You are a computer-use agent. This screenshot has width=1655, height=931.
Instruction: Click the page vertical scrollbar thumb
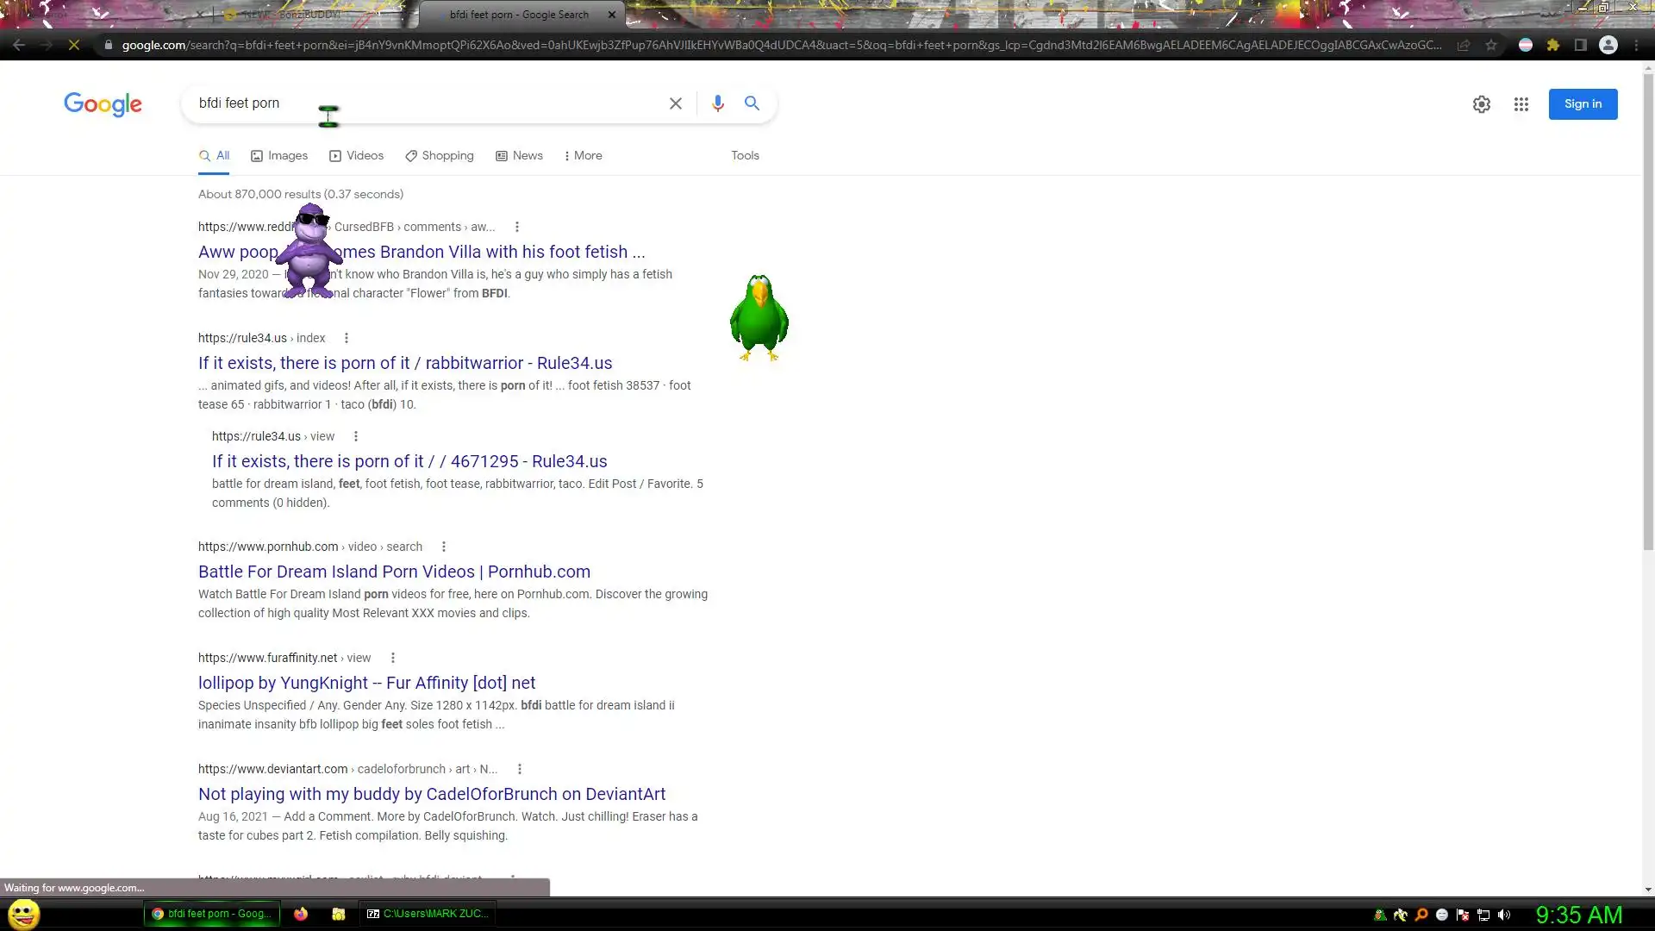[x=1647, y=310]
